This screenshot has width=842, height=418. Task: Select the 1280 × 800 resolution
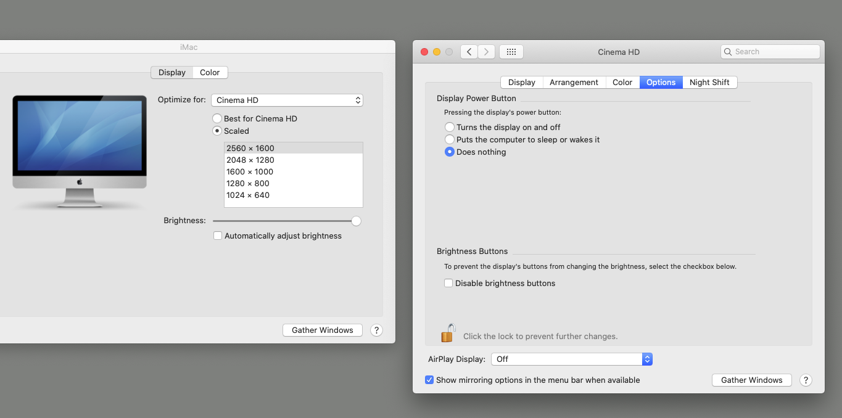coord(294,183)
